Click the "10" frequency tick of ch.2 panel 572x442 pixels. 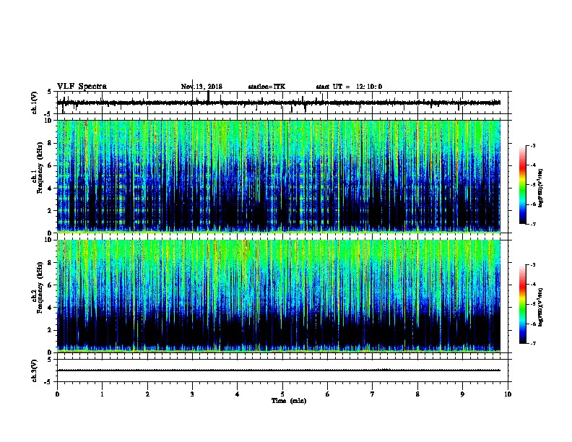pos(50,240)
